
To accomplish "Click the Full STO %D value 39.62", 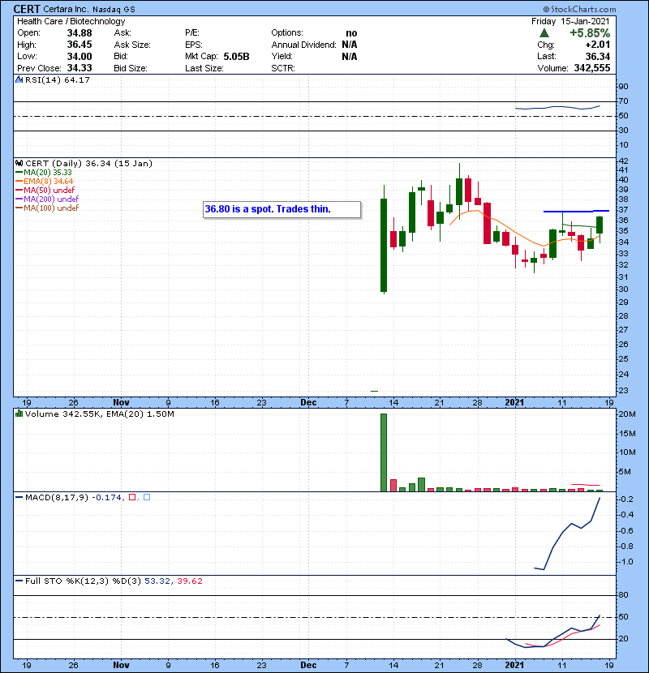I will click(189, 581).
